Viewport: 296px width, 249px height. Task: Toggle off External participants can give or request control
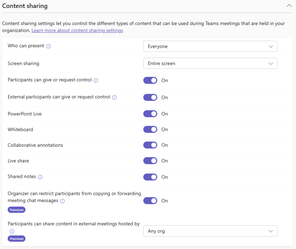pos(150,97)
